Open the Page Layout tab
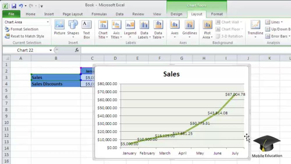 pyautogui.click(x=72, y=14)
